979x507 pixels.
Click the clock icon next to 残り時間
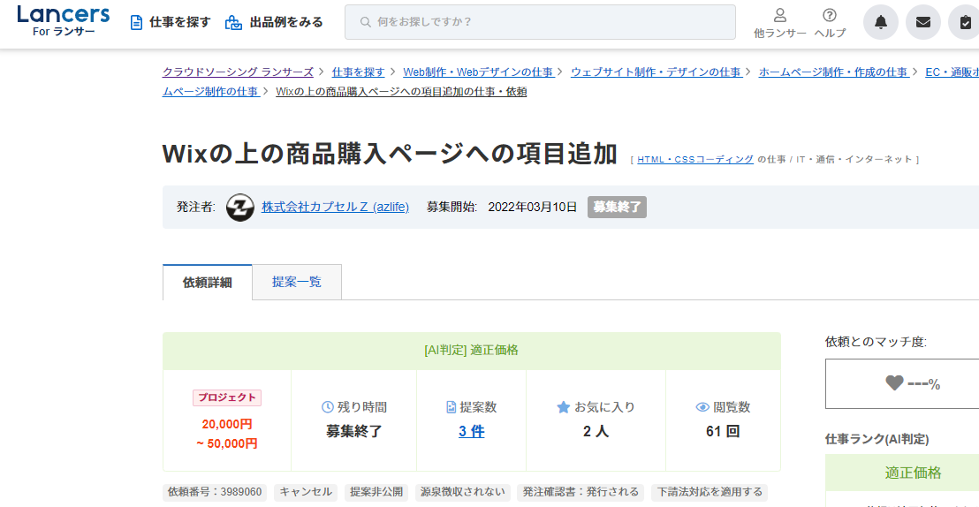coord(327,407)
